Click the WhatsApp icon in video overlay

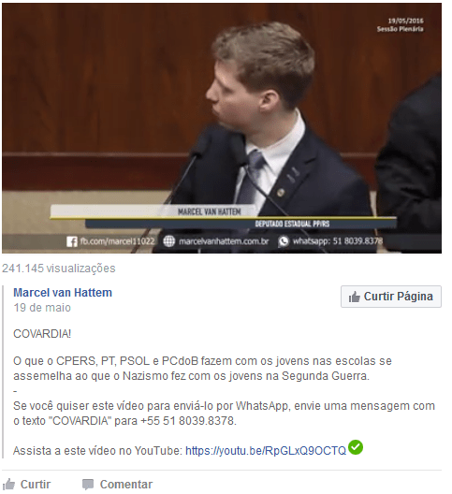[x=284, y=241]
